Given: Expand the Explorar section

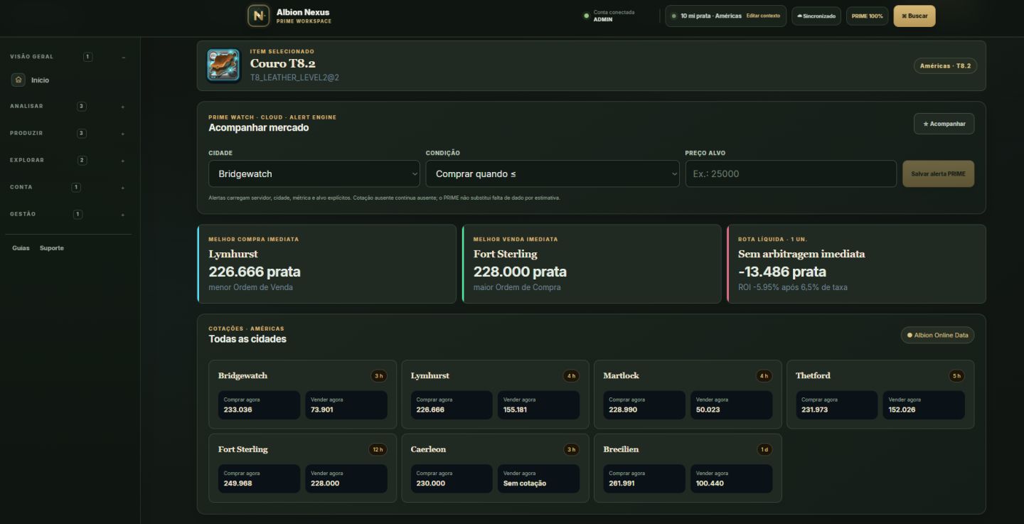Looking at the screenshot, I should 123,161.
